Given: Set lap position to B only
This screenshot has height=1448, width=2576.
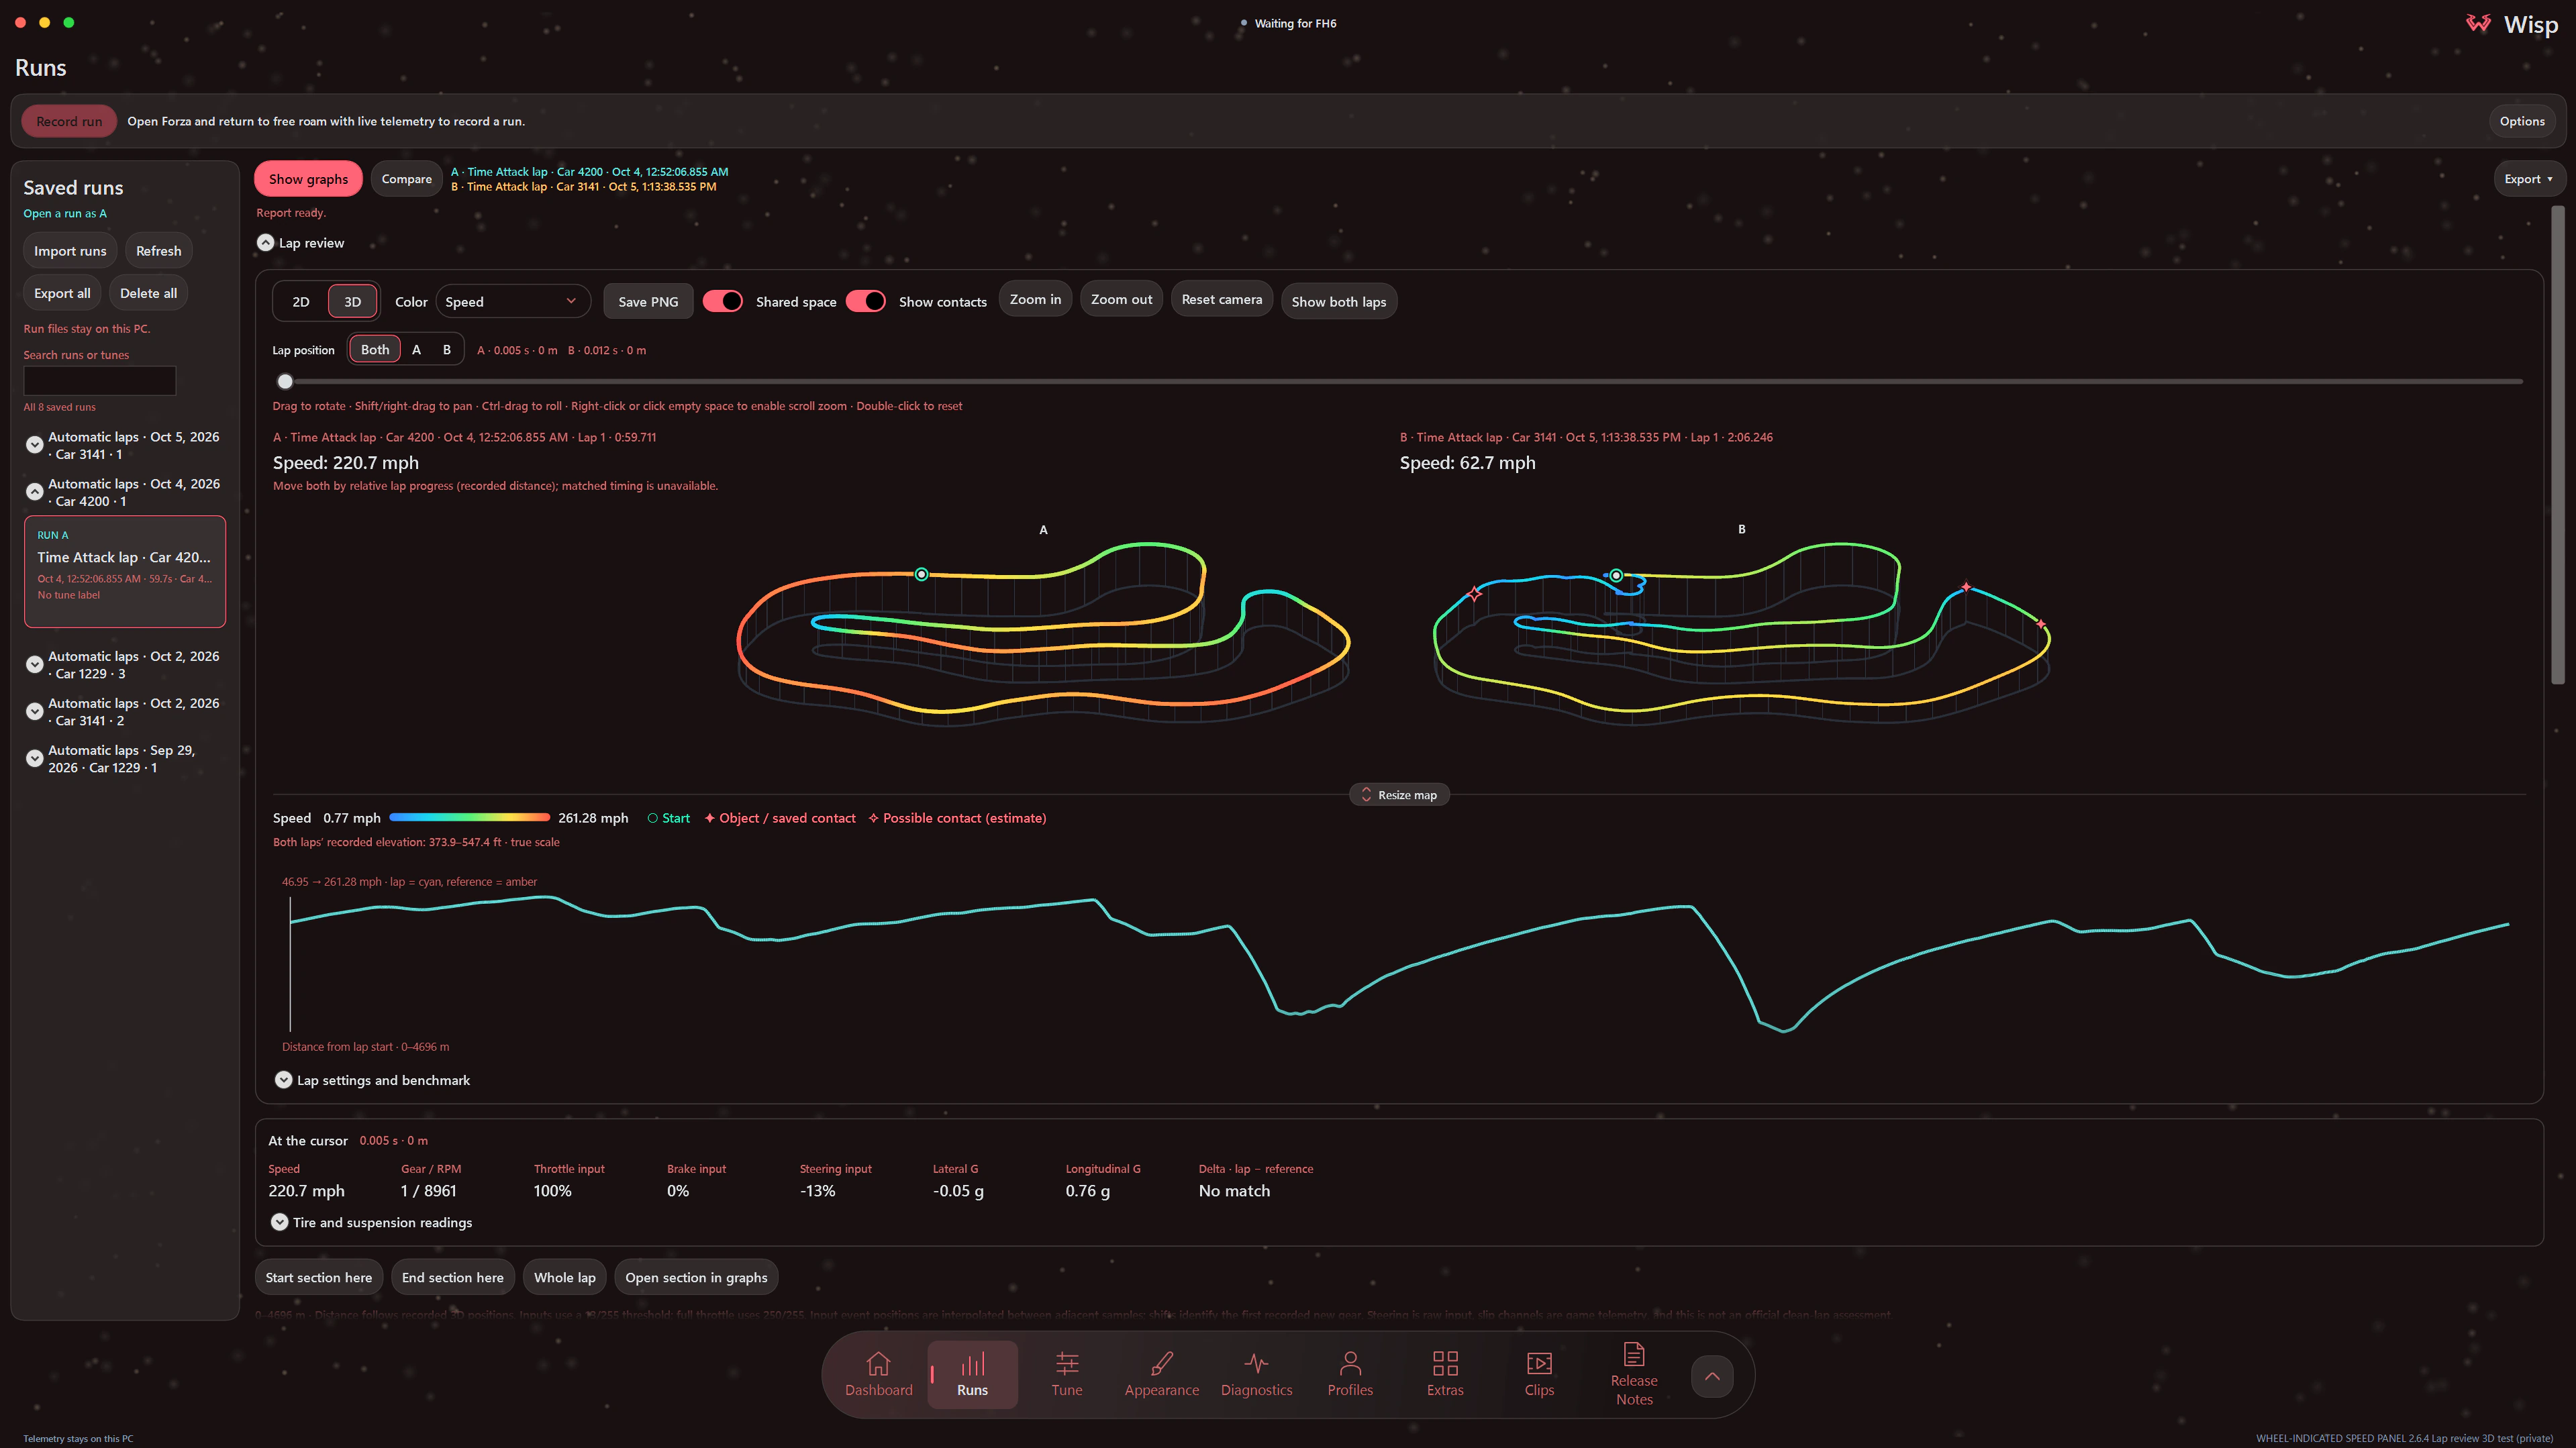Looking at the screenshot, I should click(447, 349).
